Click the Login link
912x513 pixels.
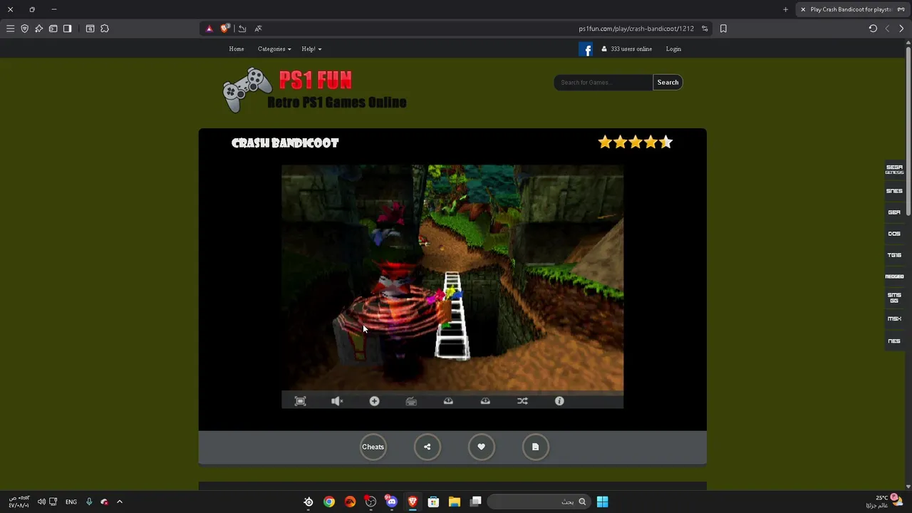[673, 49]
